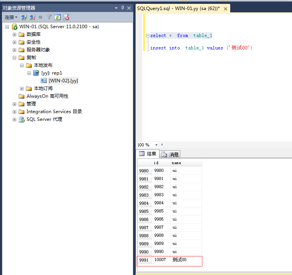Select the 服务器对象 folder icon
The width and height of the screenshot is (292, 275).
tap(22, 50)
